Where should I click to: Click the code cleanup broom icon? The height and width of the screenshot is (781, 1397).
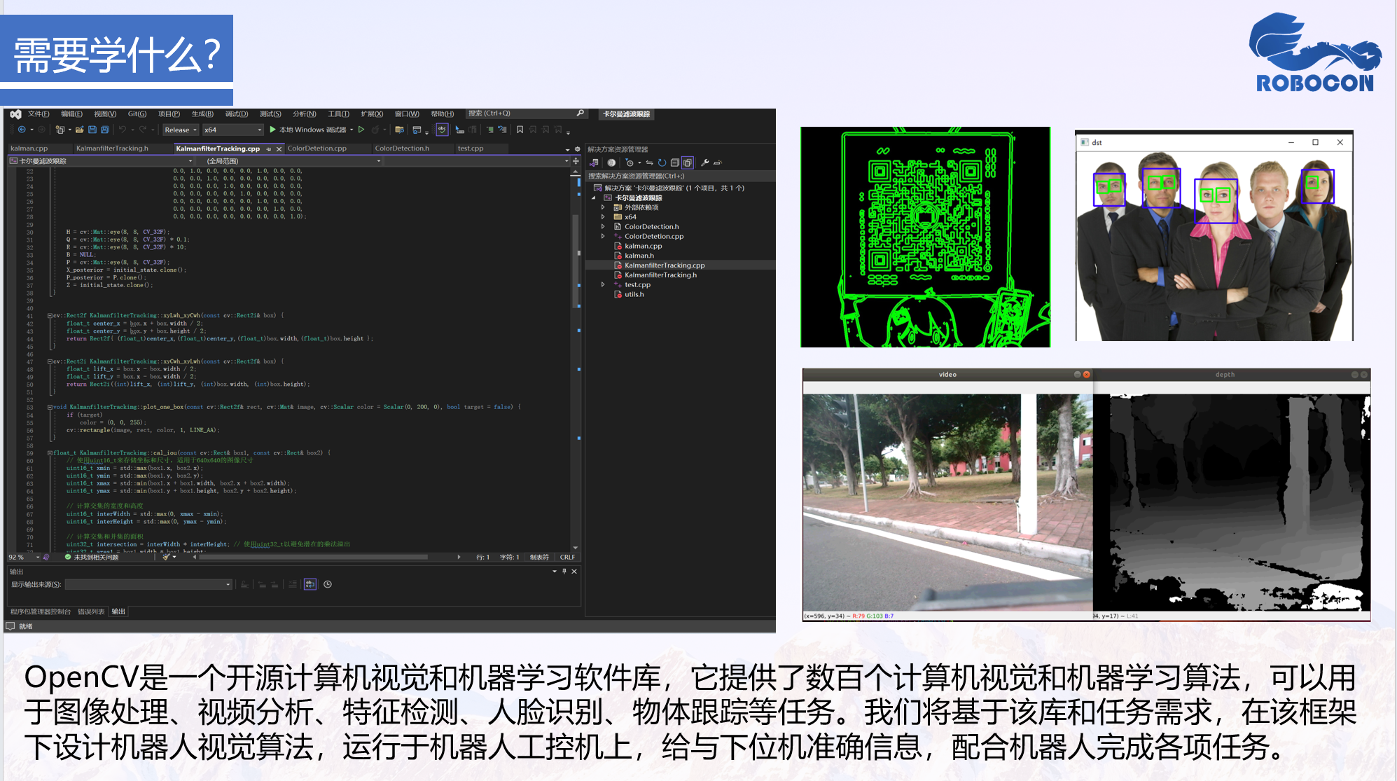pos(167,558)
